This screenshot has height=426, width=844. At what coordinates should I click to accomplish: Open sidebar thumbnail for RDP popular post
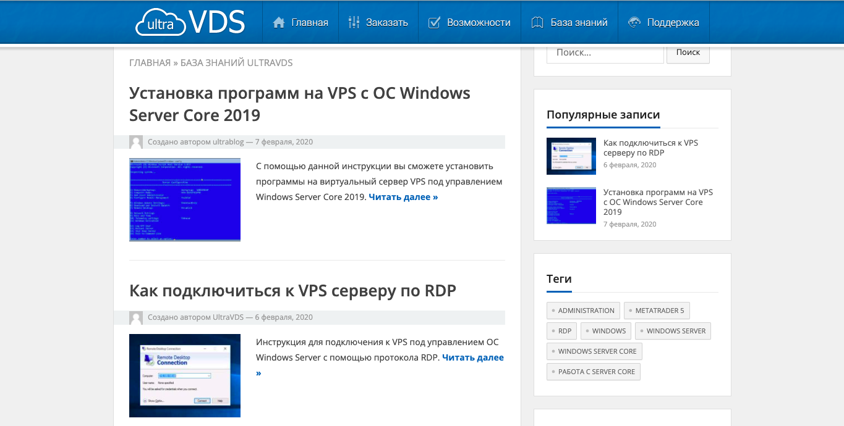pos(571,156)
